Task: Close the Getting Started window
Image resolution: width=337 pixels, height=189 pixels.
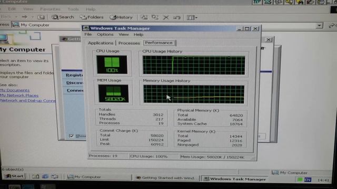Action: pos(269,40)
